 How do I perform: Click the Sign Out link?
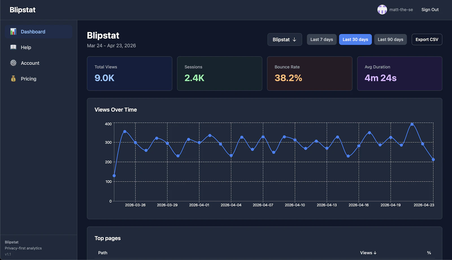430,10
